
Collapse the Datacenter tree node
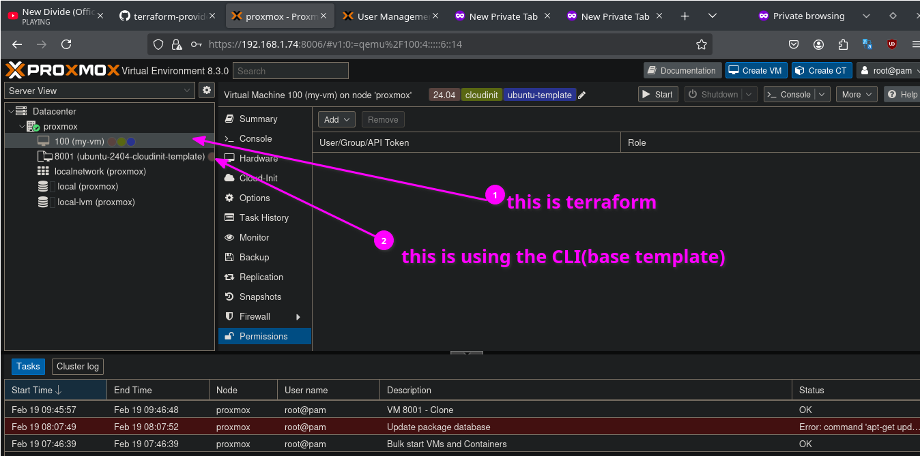[12, 111]
